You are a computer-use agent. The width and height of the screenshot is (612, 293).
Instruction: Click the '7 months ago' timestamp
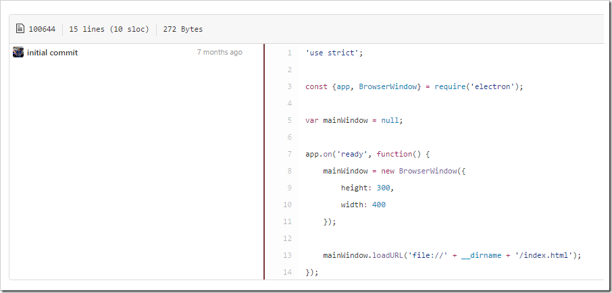coord(220,52)
